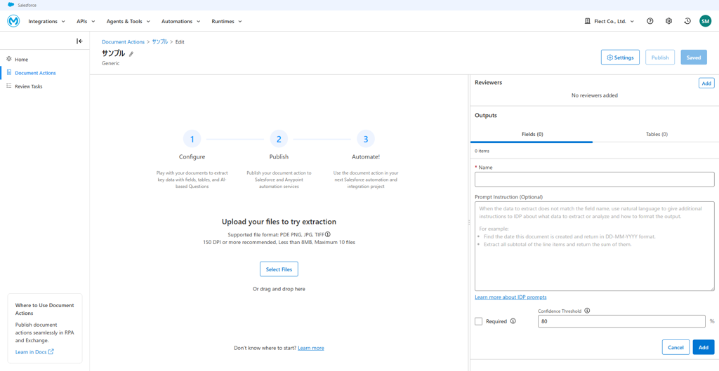This screenshot has height=371, width=719.
Task: Open Document Actions in the sidebar
Action: 35,73
